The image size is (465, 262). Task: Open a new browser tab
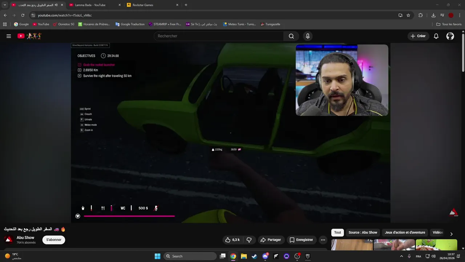[x=186, y=5]
